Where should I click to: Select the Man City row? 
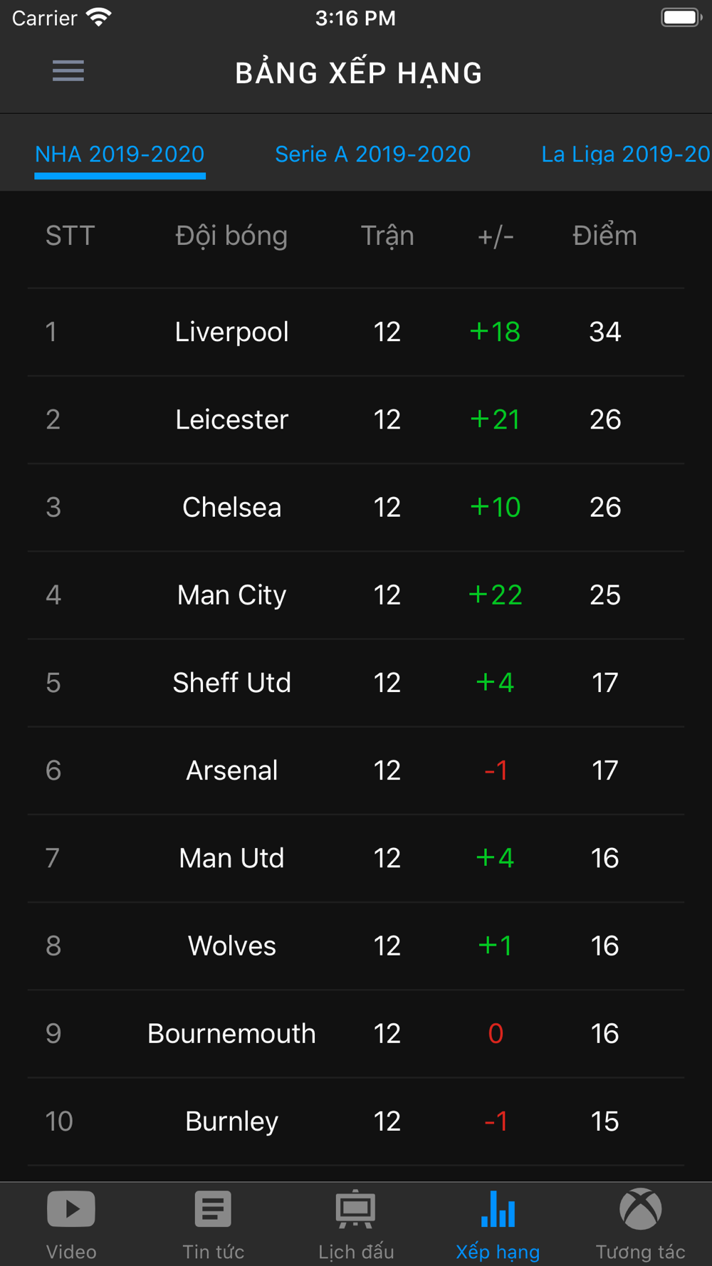tap(356, 595)
